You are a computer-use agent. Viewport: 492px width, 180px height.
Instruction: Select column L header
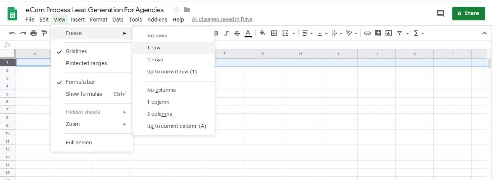pyautogui.click(x=453, y=54)
